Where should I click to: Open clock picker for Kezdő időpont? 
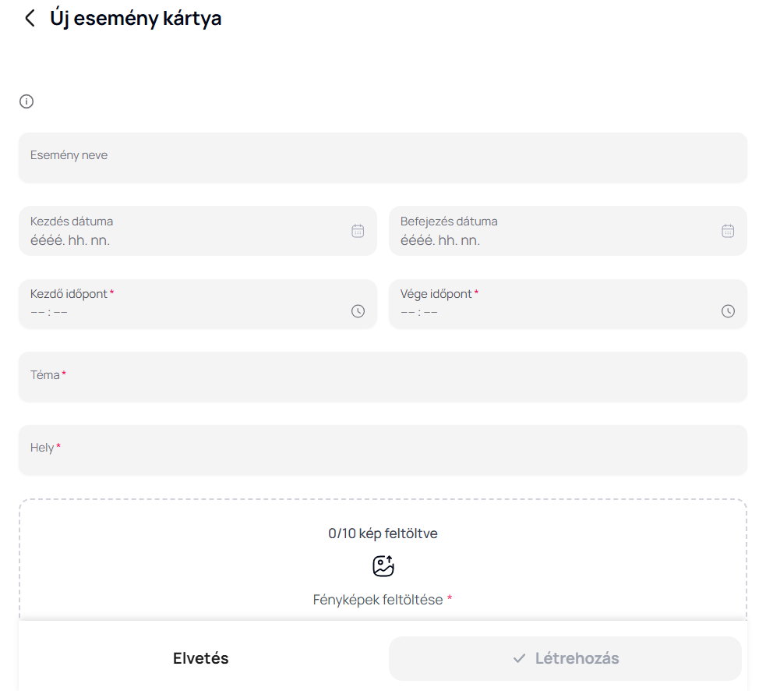click(358, 311)
